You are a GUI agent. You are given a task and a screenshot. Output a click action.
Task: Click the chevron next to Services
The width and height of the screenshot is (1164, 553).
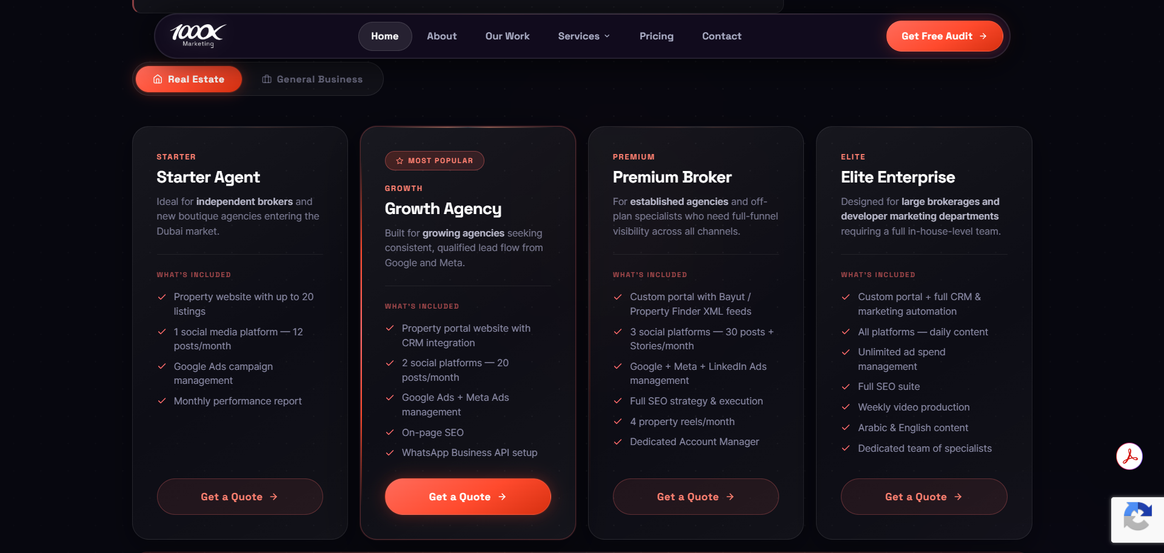607,36
